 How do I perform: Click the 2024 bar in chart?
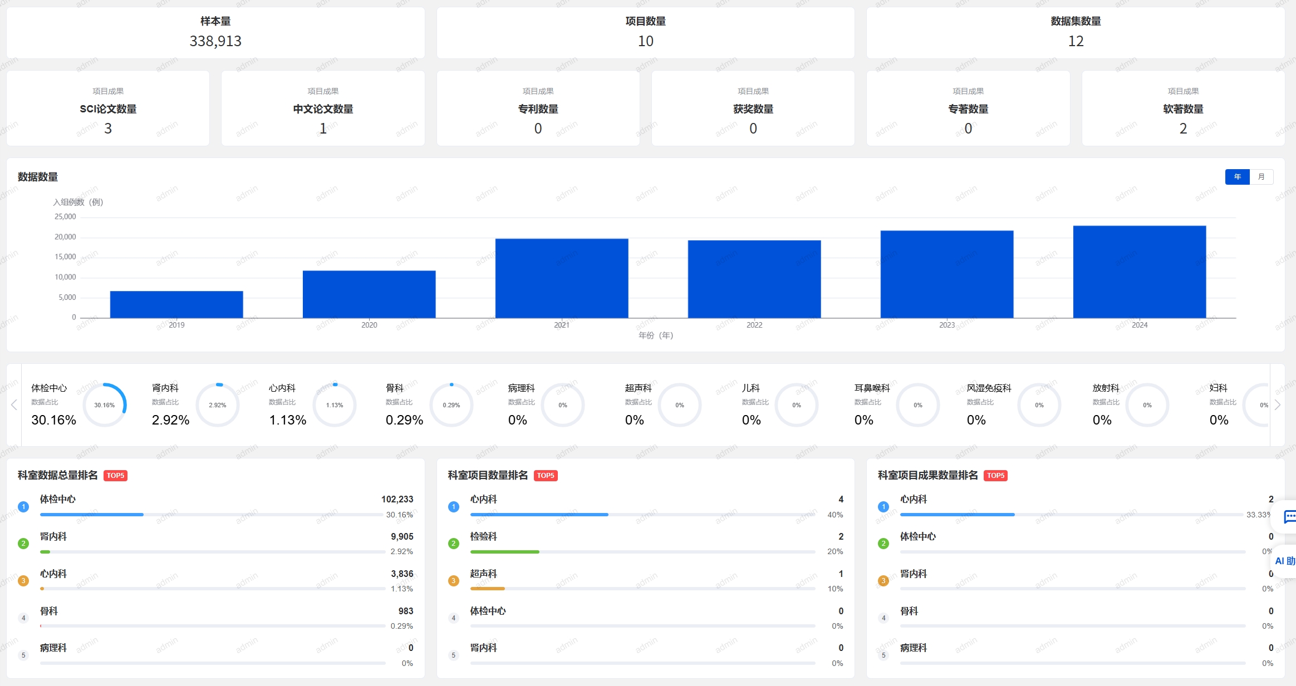pos(1139,272)
